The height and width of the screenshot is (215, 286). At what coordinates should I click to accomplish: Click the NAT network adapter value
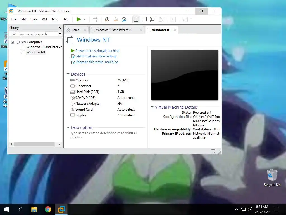coord(120,103)
